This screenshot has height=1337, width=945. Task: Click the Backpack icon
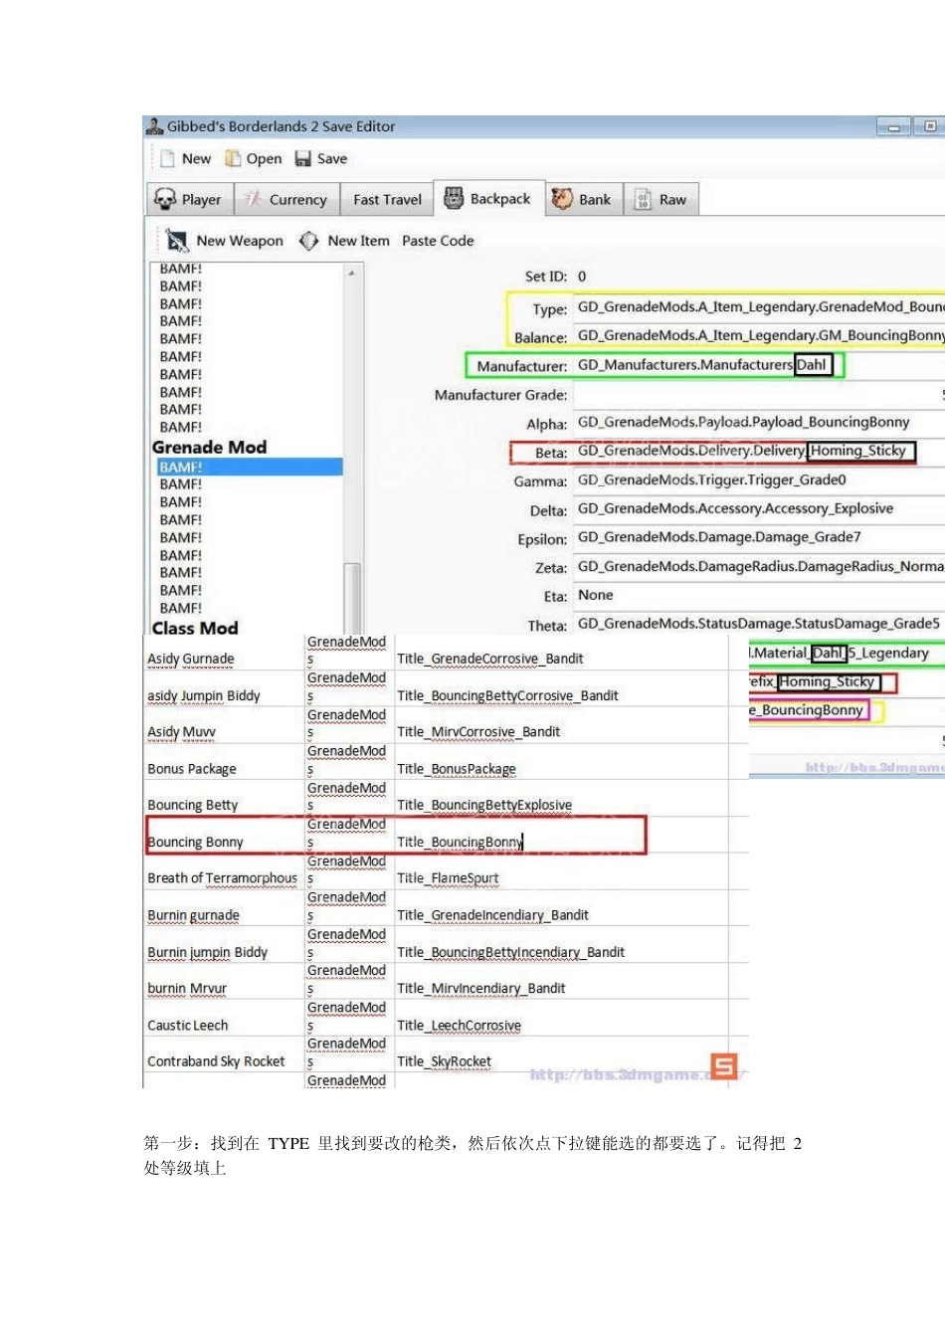(454, 198)
